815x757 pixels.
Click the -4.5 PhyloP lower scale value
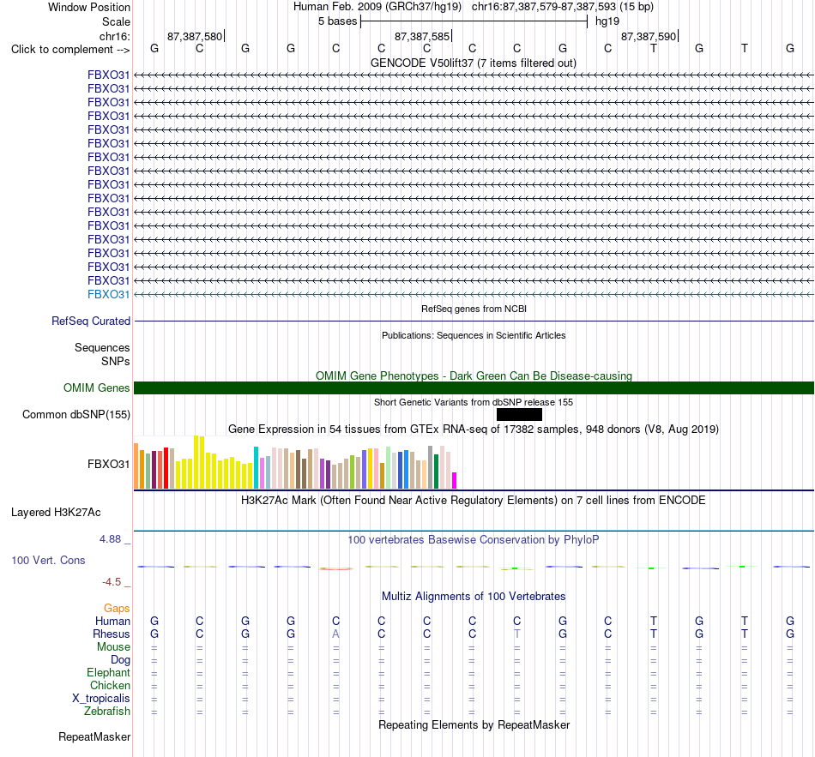(x=112, y=582)
